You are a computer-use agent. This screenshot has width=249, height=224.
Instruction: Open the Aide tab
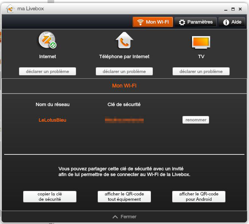(x=232, y=22)
